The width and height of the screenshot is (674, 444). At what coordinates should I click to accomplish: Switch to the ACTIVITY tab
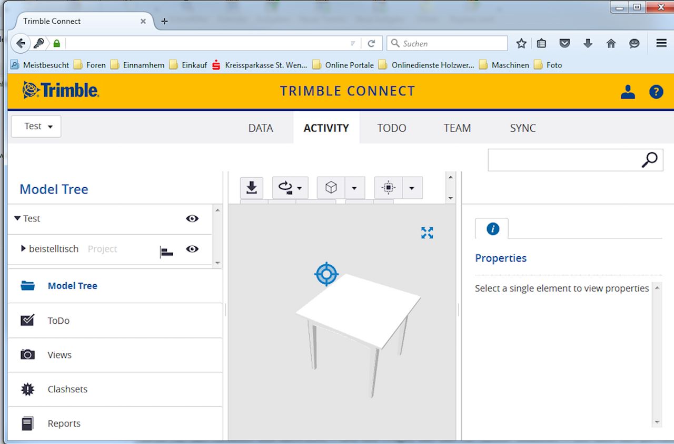[x=326, y=128]
